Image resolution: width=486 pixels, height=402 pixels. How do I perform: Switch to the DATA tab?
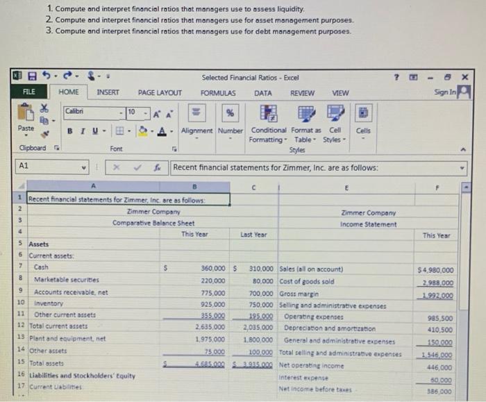point(263,93)
